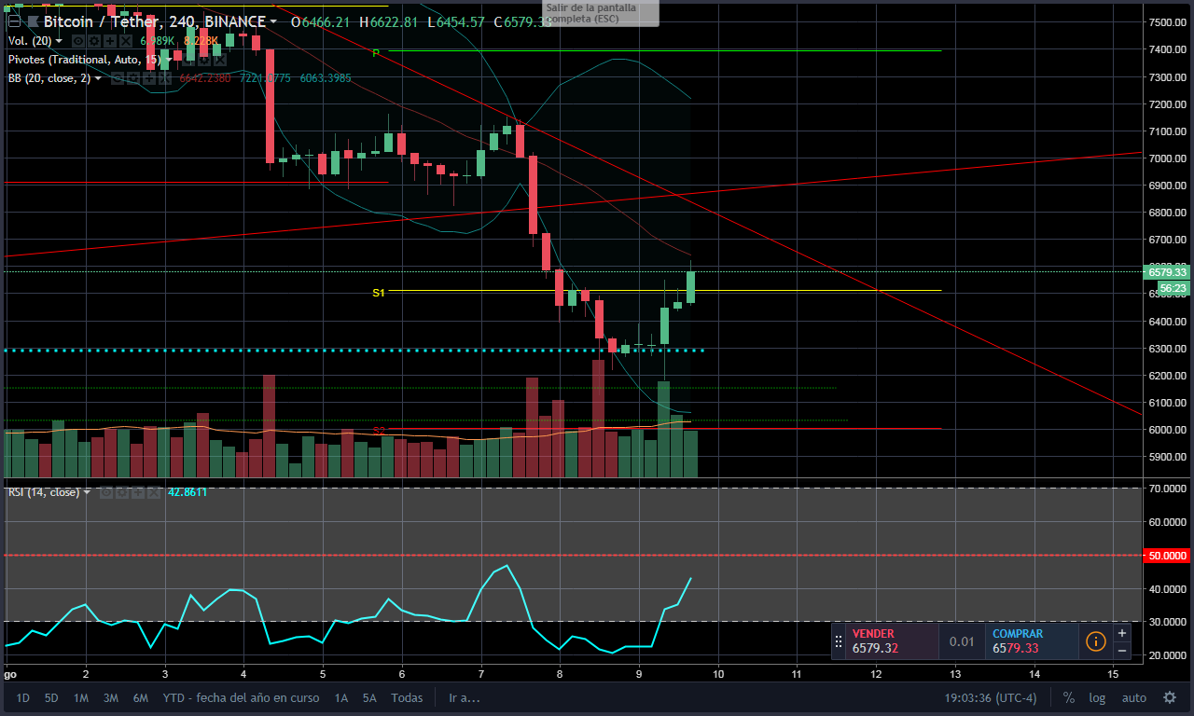Click the plus icon on RSI indicator row
The image size is (1194, 716).
pyautogui.click(x=136, y=492)
